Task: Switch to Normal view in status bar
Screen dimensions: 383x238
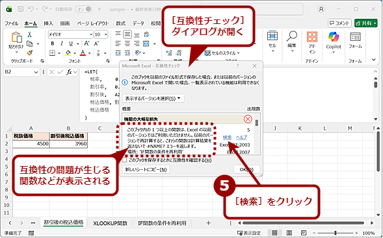Action: coord(274,233)
